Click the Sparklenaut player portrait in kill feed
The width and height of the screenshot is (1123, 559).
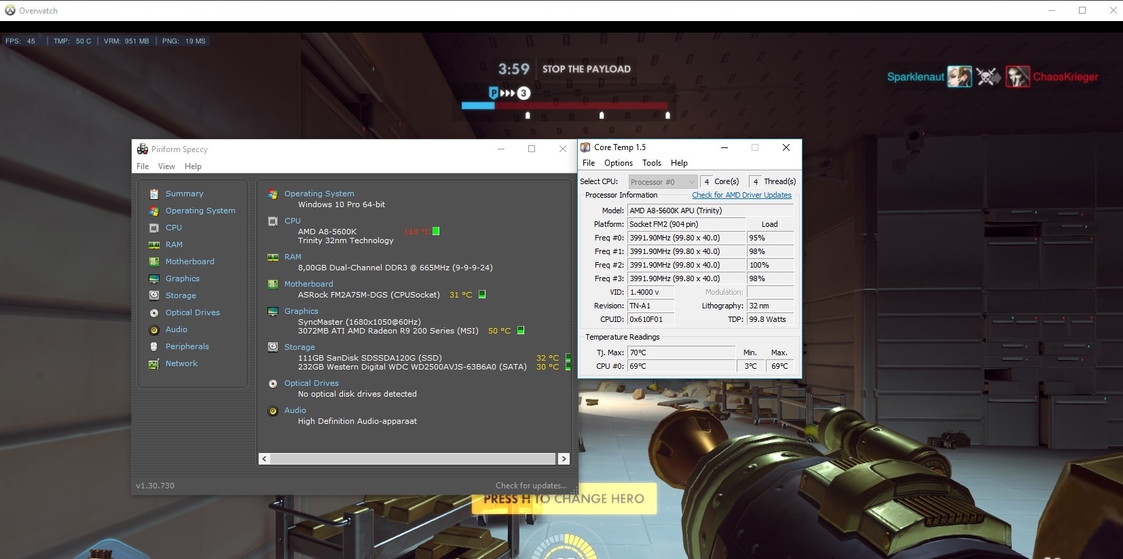coord(959,77)
